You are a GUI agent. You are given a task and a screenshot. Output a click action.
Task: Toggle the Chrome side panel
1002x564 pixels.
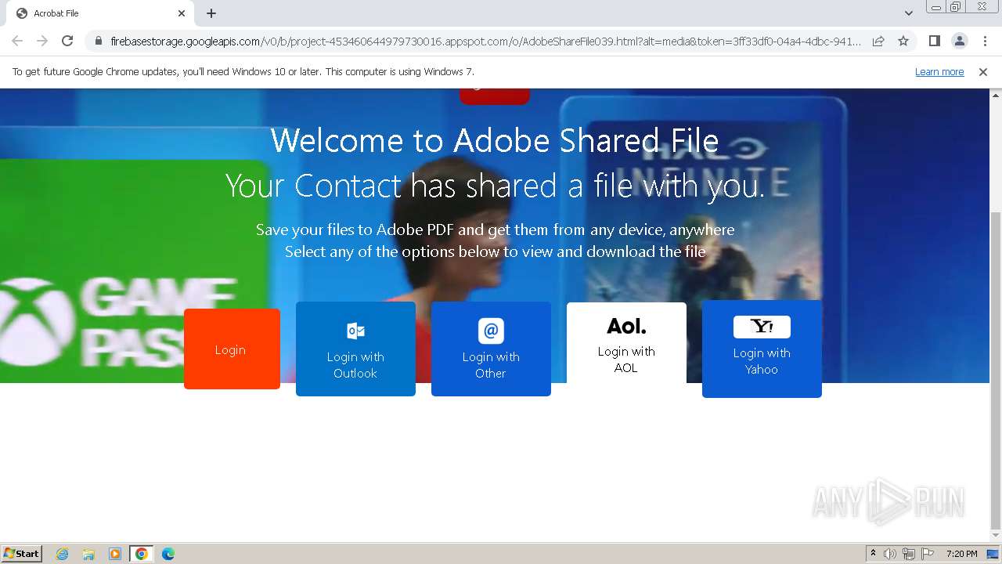coord(934,41)
